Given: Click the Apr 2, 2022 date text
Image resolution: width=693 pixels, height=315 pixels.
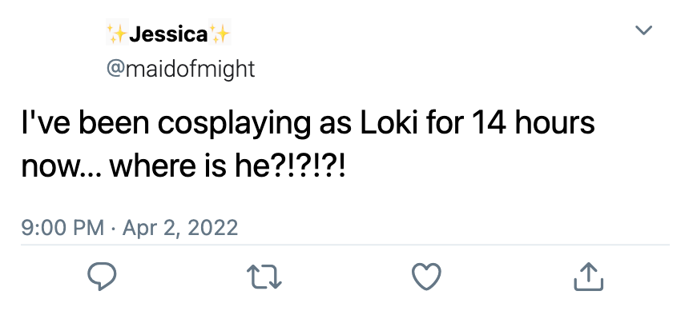Looking at the screenshot, I should click(180, 228).
